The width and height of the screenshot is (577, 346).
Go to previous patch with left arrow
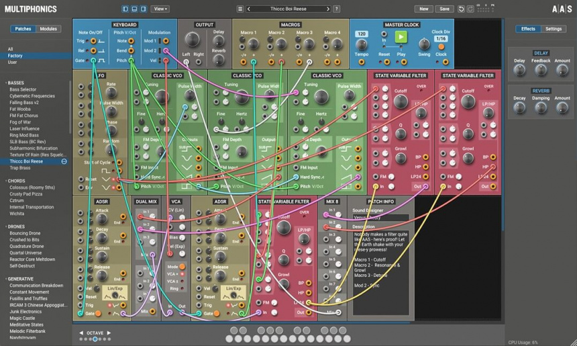point(250,9)
